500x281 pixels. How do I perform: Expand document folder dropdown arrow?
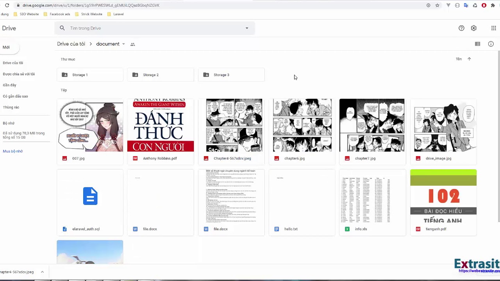pos(123,44)
